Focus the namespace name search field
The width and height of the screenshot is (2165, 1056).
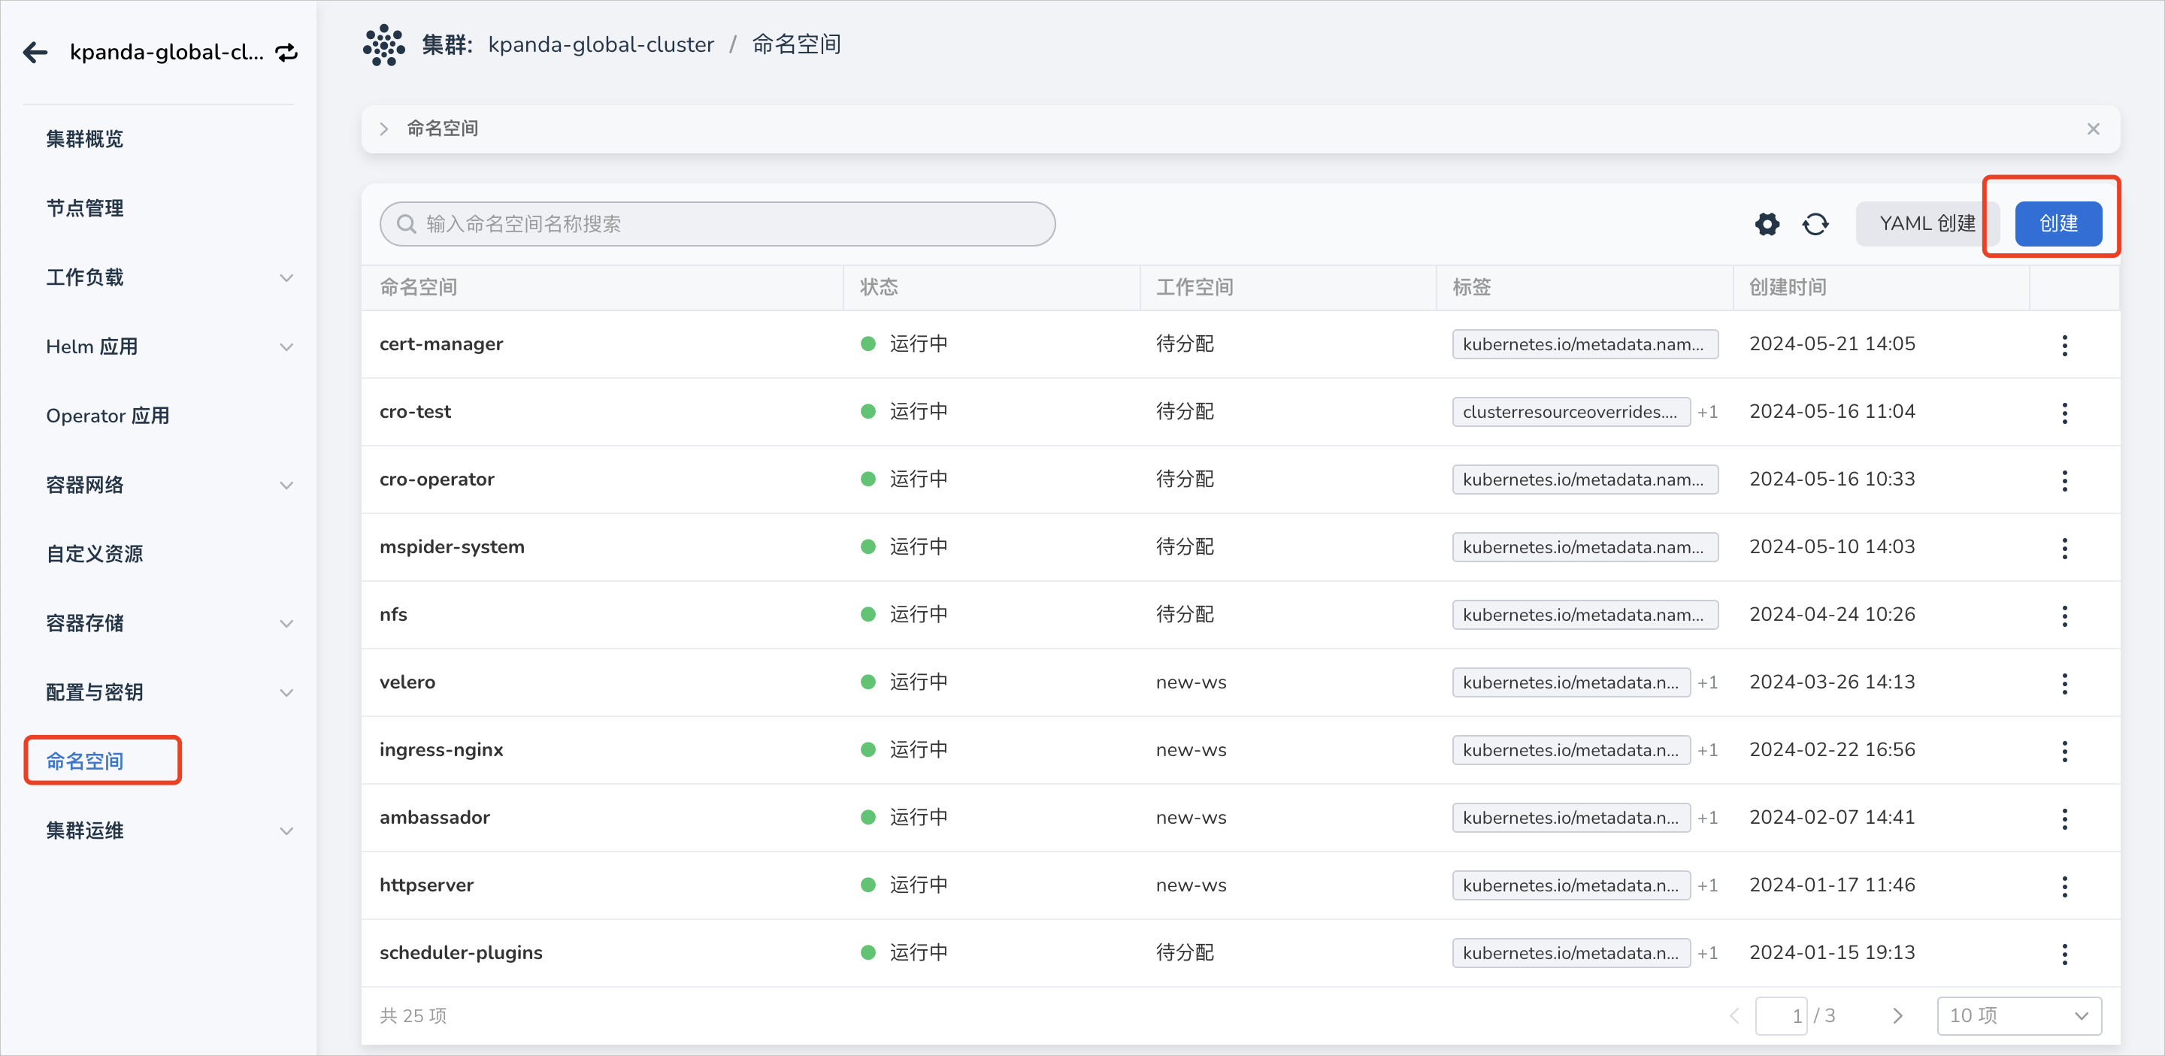pos(717,223)
